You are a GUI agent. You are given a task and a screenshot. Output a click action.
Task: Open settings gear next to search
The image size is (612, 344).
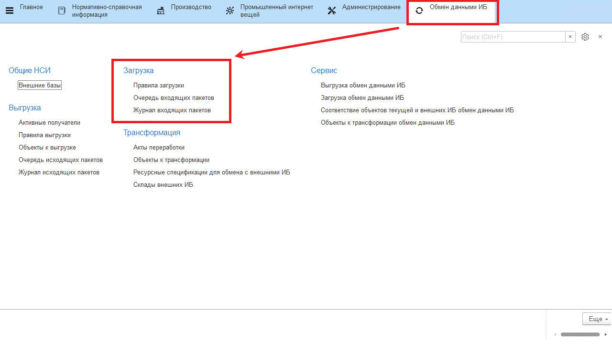click(585, 37)
